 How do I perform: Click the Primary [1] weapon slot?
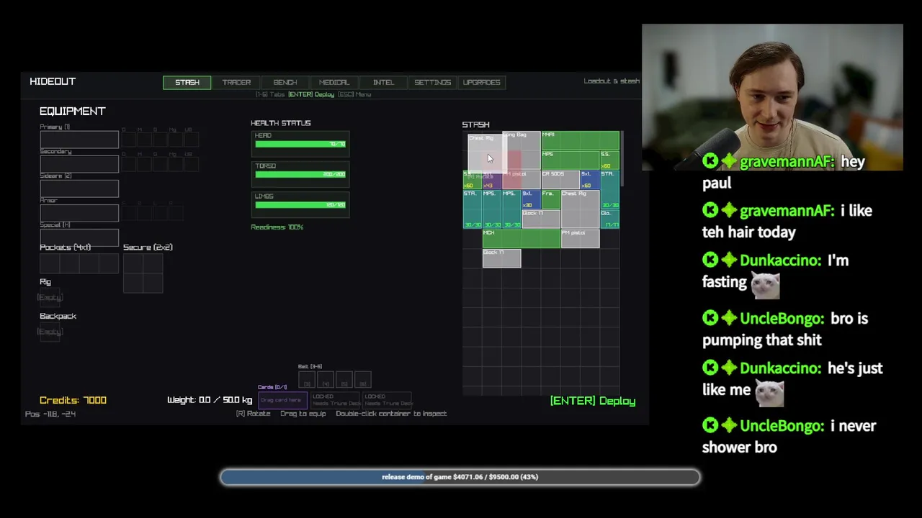(79, 140)
